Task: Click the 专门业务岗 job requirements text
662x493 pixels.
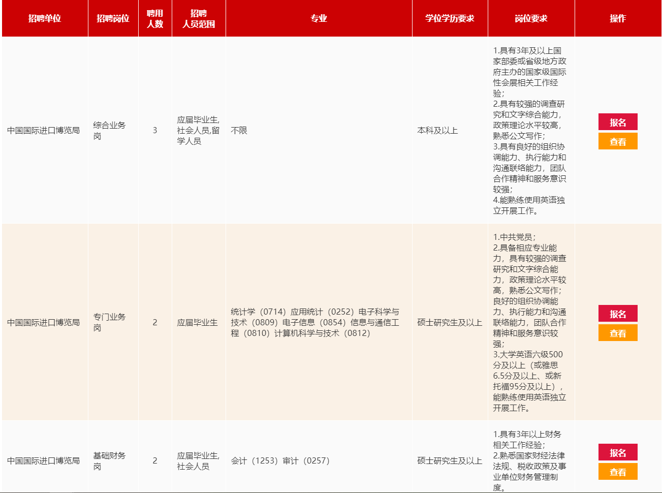Action: [529, 322]
